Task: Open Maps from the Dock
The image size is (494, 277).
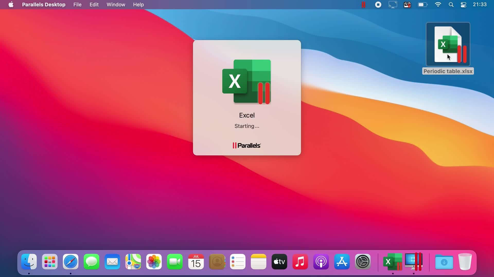Action: tap(133, 262)
